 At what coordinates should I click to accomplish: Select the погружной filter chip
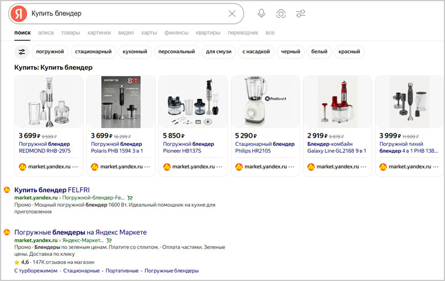tap(50, 52)
